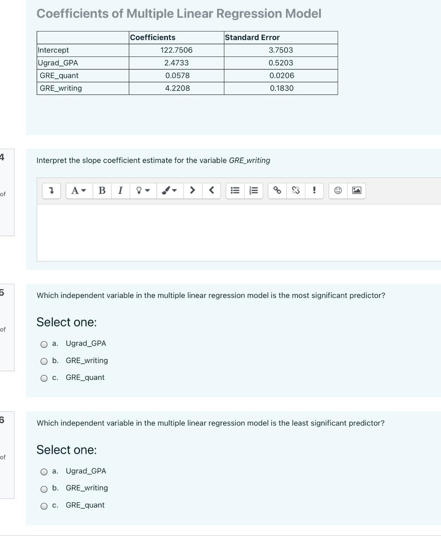Select GRE_writing as the least significant predictor
The width and height of the screenshot is (441, 536).
pos(43,489)
